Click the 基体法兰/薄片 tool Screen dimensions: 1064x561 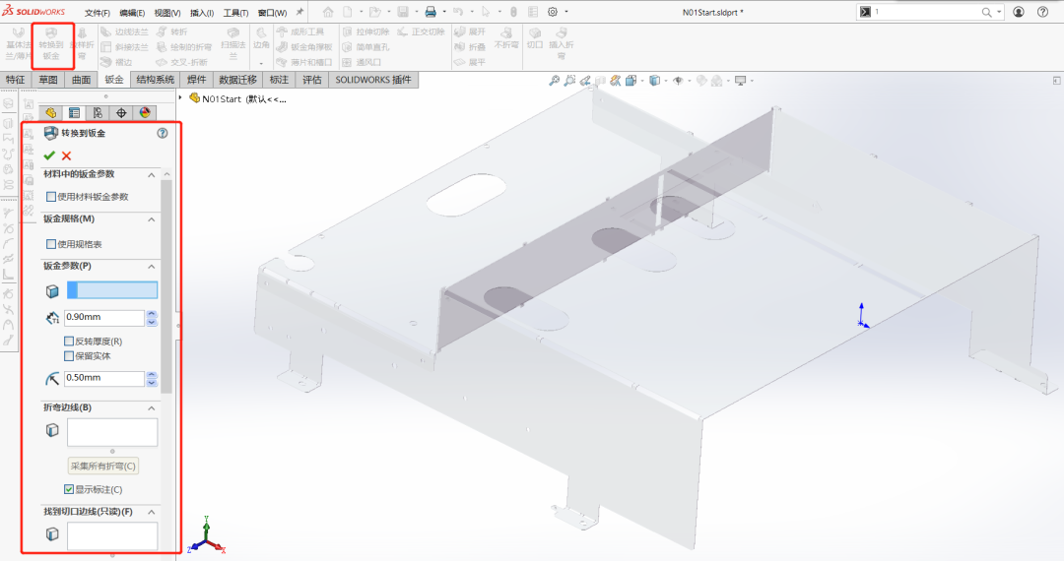19,44
